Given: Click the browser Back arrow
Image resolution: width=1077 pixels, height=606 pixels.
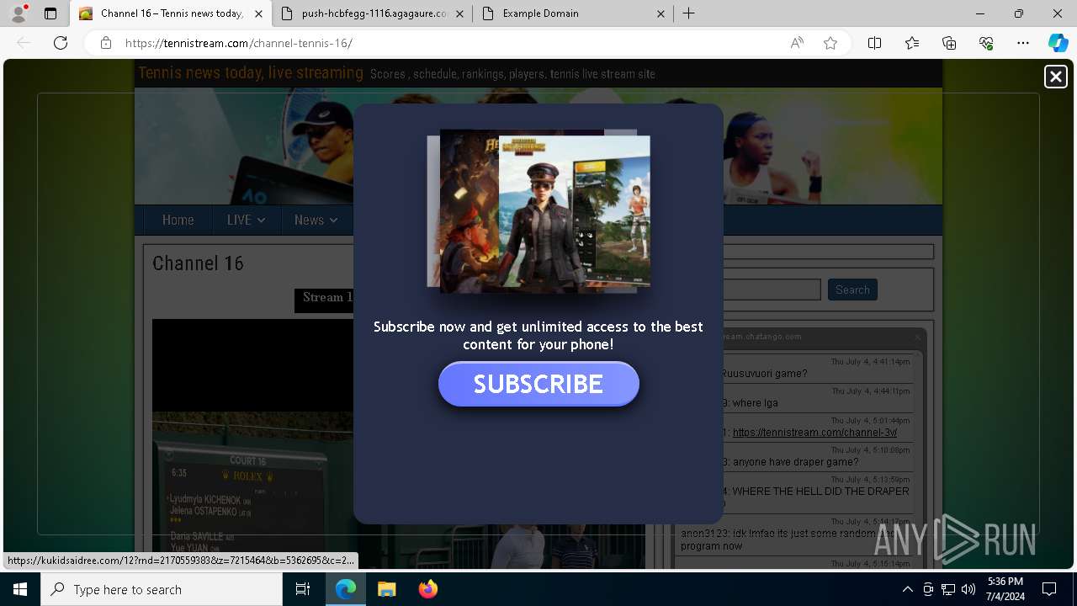Looking at the screenshot, I should pyautogui.click(x=24, y=43).
